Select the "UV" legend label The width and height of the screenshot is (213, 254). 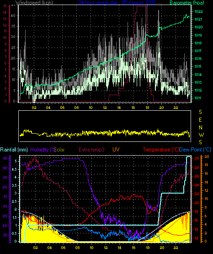(116, 150)
